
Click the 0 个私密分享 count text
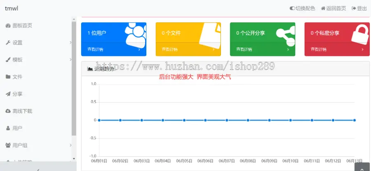325,33
